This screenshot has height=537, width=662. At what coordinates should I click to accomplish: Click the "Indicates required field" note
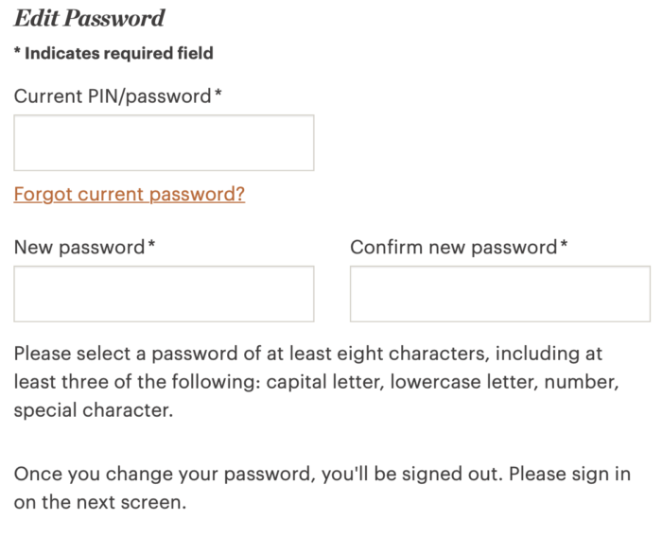(119, 54)
